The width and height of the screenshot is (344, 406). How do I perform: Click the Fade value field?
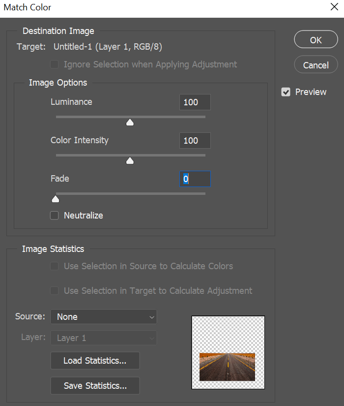pos(195,179)
